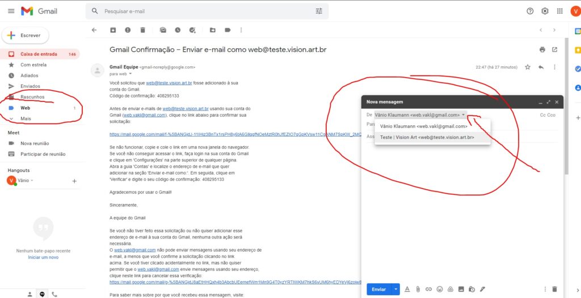Delete the open email conversation
The image size is (581, 298).
pos(142,31)
